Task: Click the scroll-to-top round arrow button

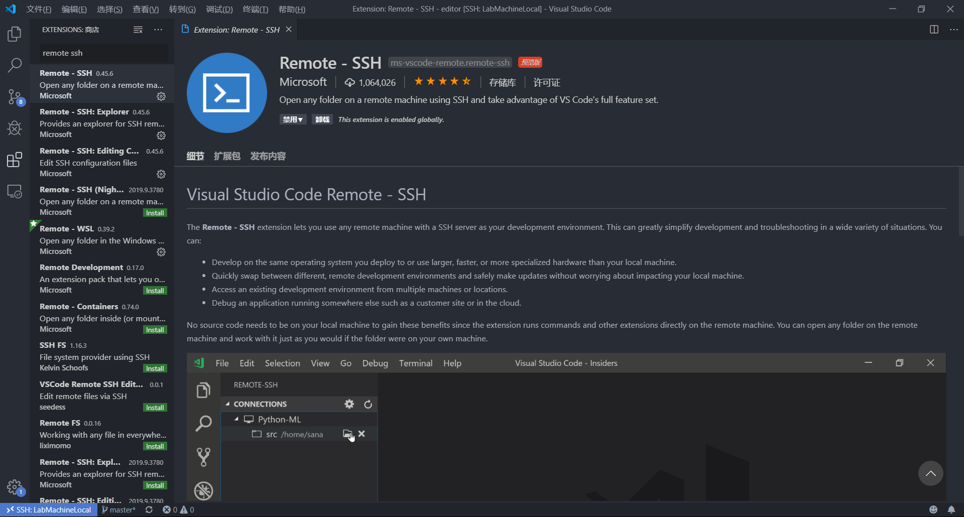Action: click(x=931, y=473)
